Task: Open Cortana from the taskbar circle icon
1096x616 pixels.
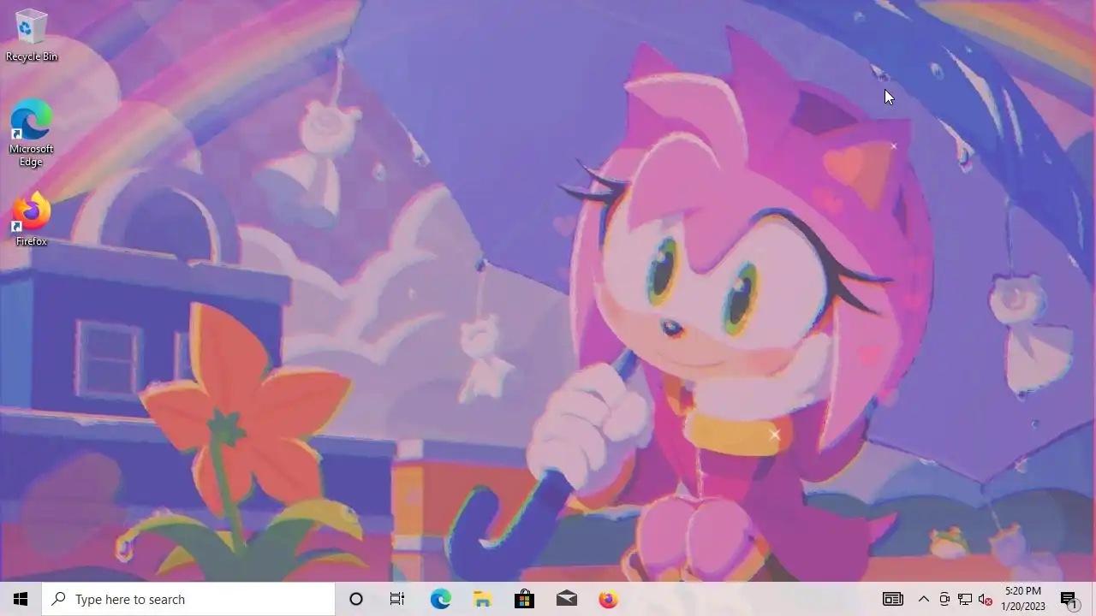Action: point(356,599)
